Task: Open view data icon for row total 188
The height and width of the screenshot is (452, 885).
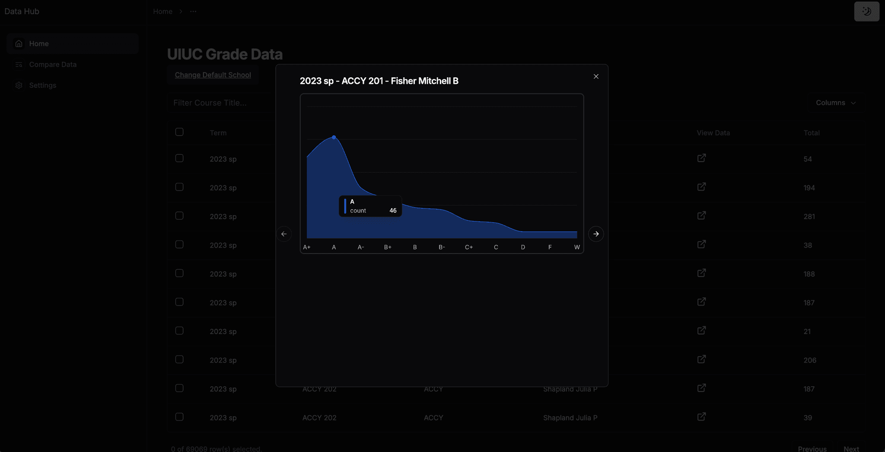Action: click(702, 273)
